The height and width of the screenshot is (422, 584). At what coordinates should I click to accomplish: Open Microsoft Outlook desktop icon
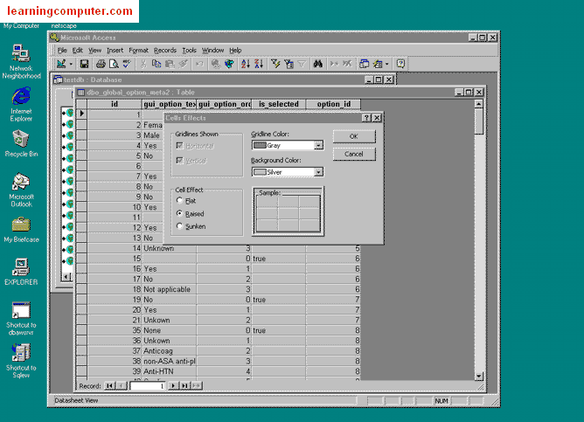pyautogui.click(x=21, y=190)
